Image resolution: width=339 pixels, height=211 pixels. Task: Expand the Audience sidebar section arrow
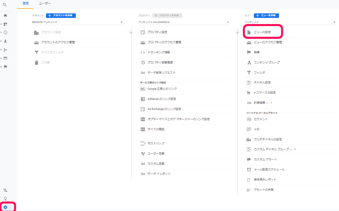pos(1,41)
